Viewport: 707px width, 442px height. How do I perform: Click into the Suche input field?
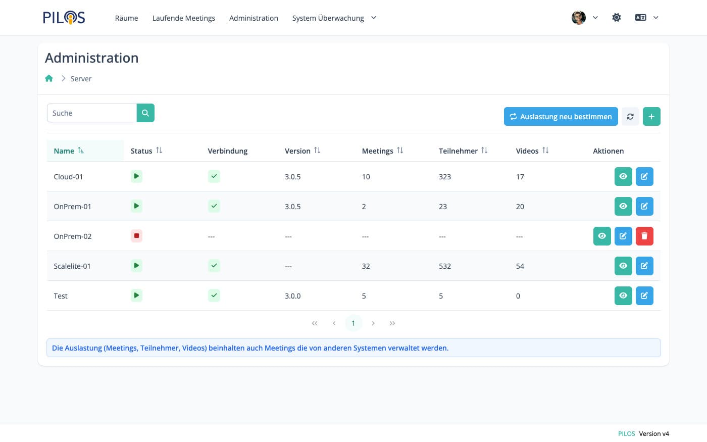(x=92, y=113)
